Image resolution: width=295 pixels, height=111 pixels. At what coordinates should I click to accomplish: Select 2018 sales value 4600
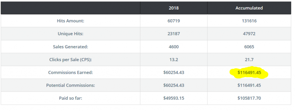[x=174, y=47]
